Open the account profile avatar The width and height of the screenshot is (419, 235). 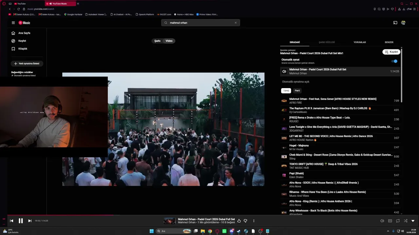(403, 23)
